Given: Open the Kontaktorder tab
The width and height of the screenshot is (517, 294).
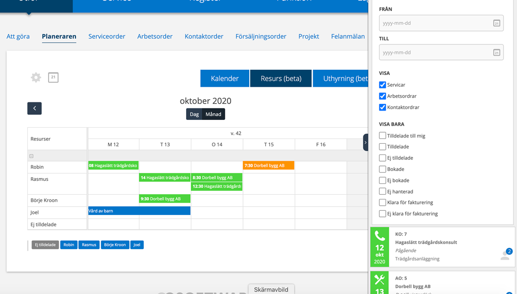Looking at the screenshot, I should pyautogui.click(x=204, y=36).
